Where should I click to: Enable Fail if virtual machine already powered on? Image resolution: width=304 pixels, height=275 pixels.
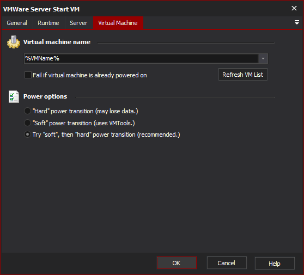click(x=28, y=75)
